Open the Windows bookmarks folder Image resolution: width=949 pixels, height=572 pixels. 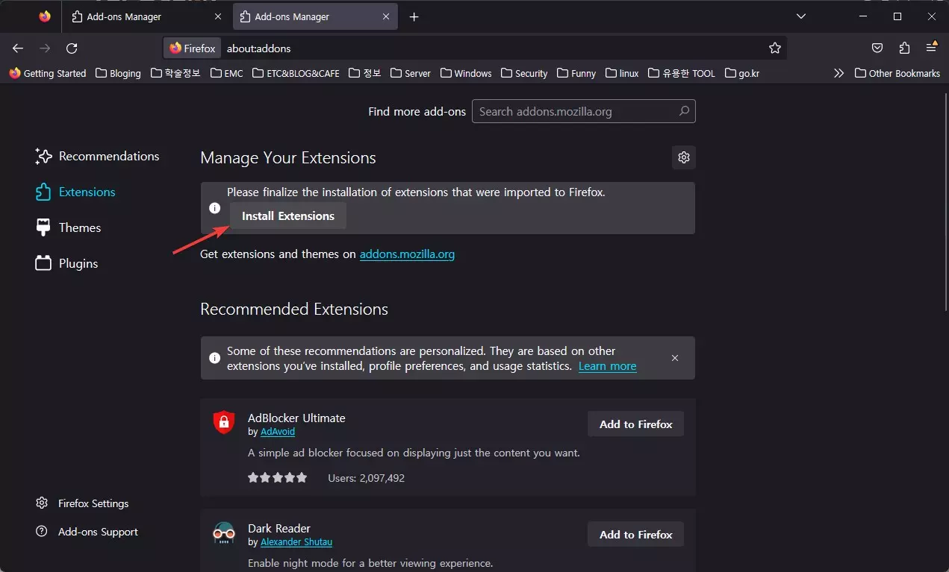click(x=466, y=73)
